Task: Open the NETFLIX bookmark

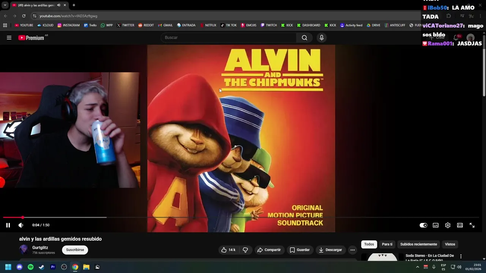Action: 208,25
